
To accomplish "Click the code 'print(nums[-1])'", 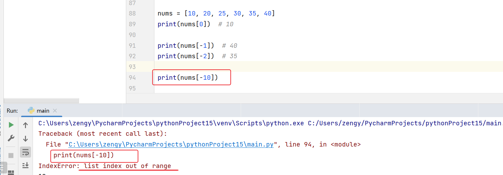I will (186, 46).
